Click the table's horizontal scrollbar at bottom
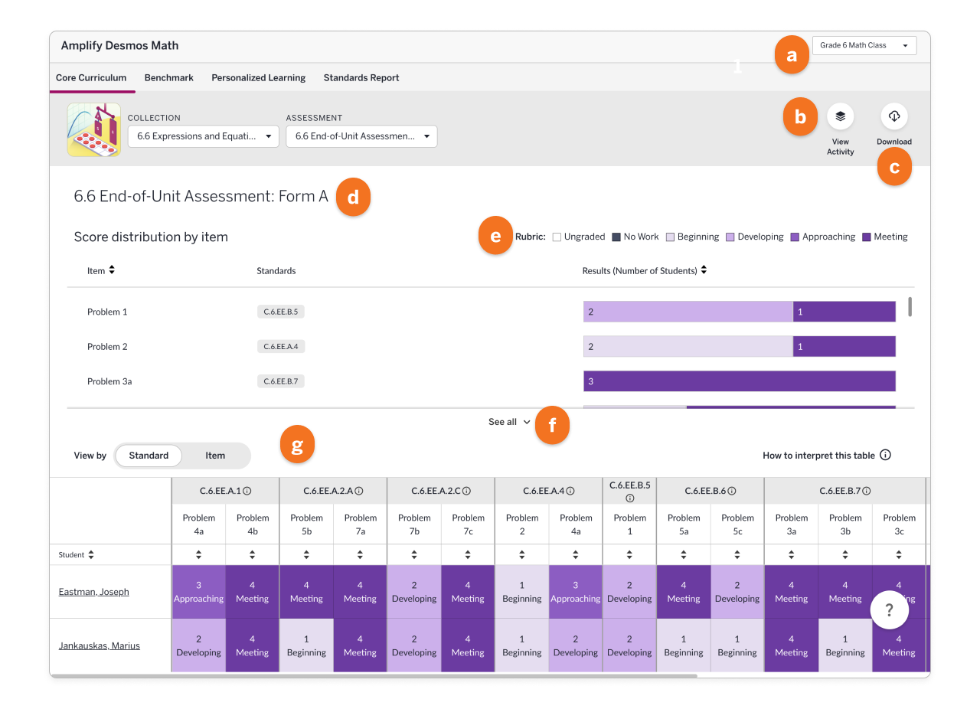The height and width of the screenshot is (709, 980). pyautogui.click(x=374, y=676)
